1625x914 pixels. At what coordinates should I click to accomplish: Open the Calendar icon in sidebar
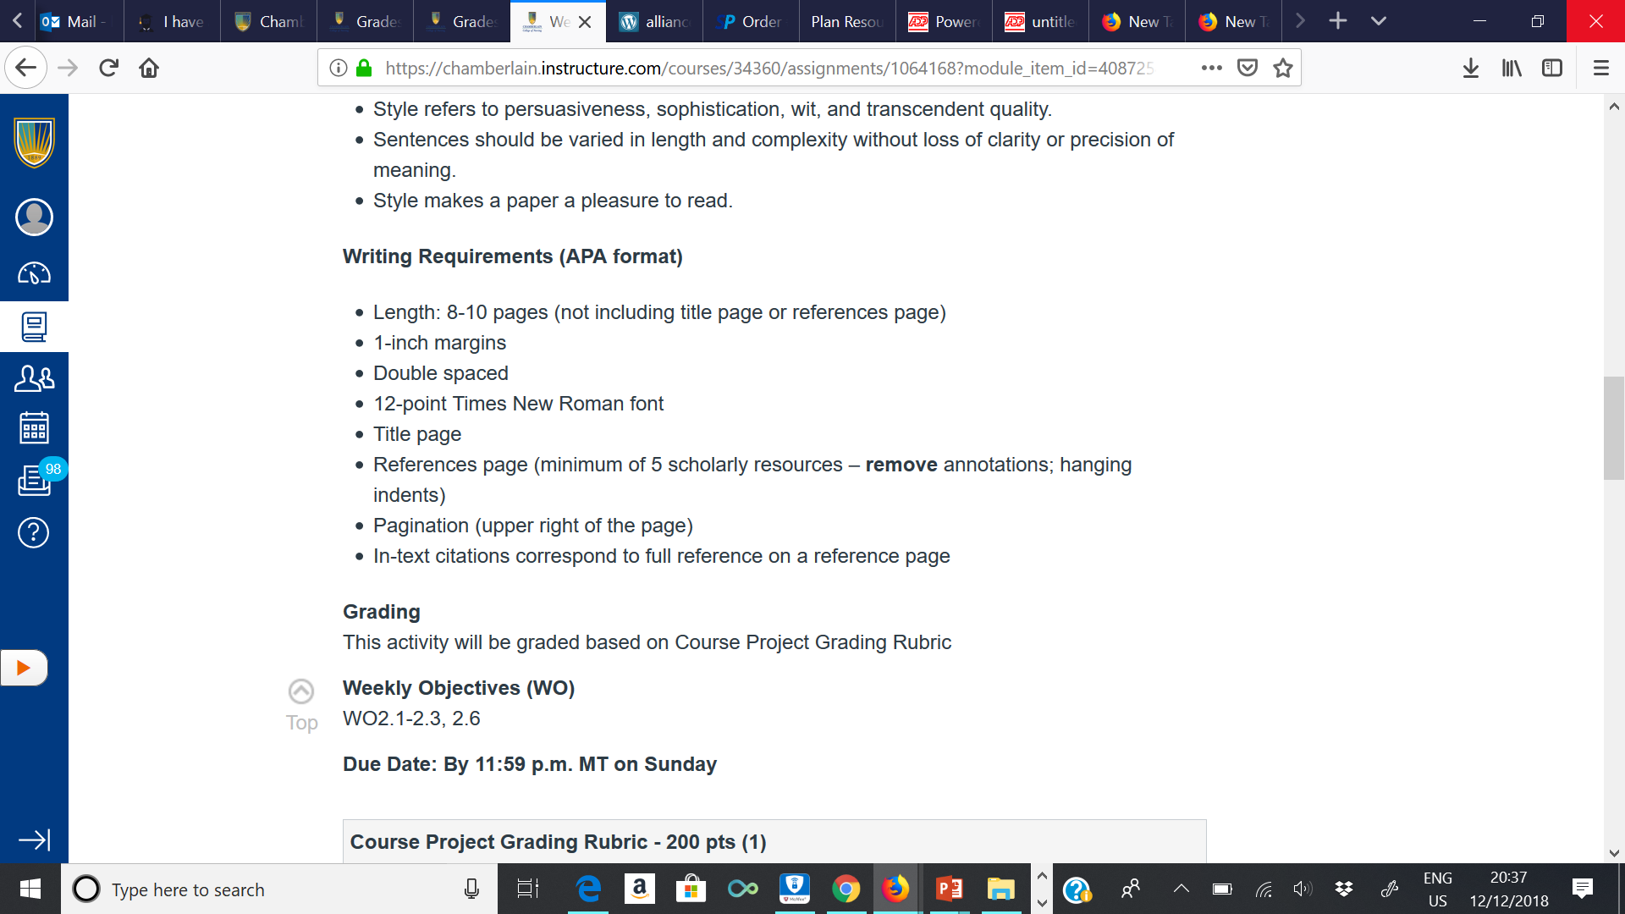tap(34, 428)
